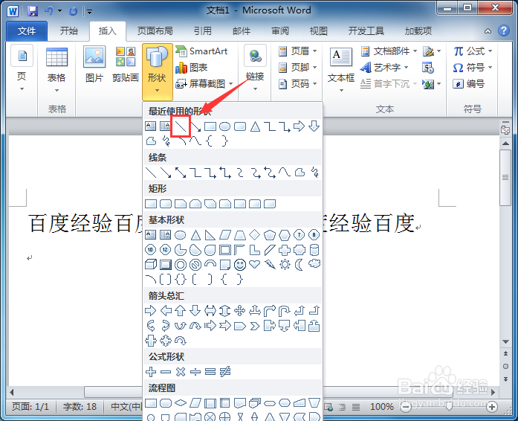Choose the chevron arrow shape
This screenshot has height=421, width=518.
255,326
